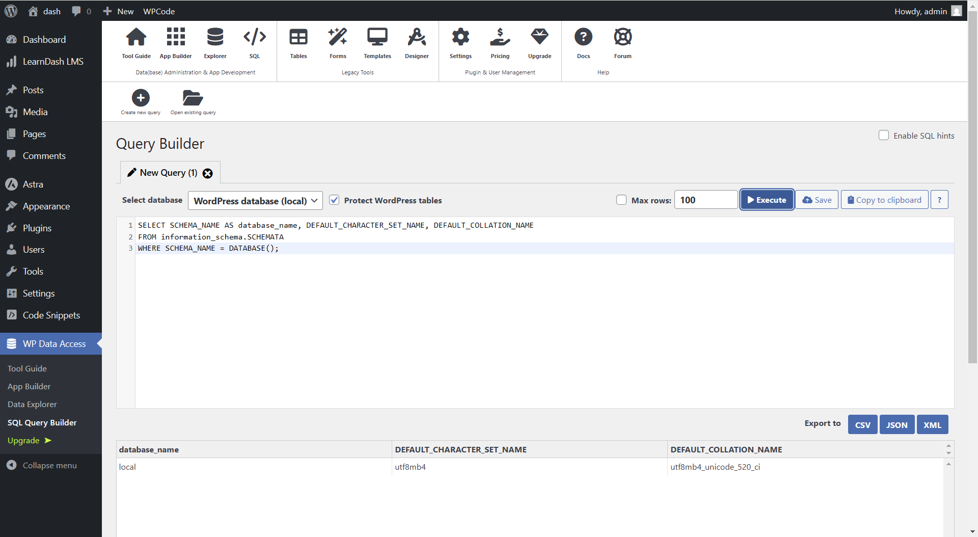Execute the SQL query
Screen dimensions: 978x537
767,200
